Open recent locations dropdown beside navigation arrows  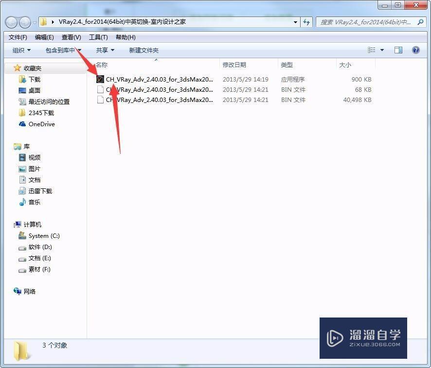(35, 22)
